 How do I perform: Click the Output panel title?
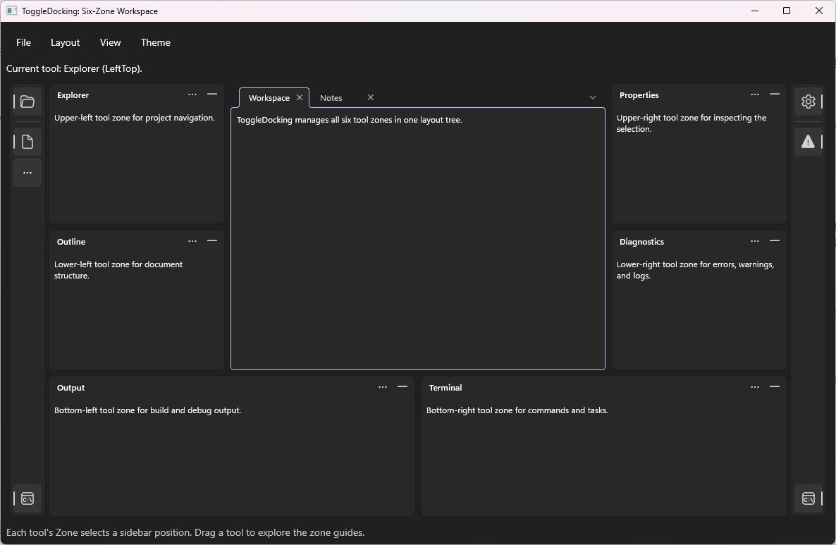click(71, 388)
